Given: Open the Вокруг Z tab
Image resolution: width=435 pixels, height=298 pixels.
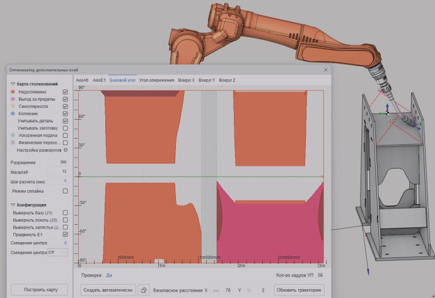Looking at the screenshot, I should pos(227,81).
